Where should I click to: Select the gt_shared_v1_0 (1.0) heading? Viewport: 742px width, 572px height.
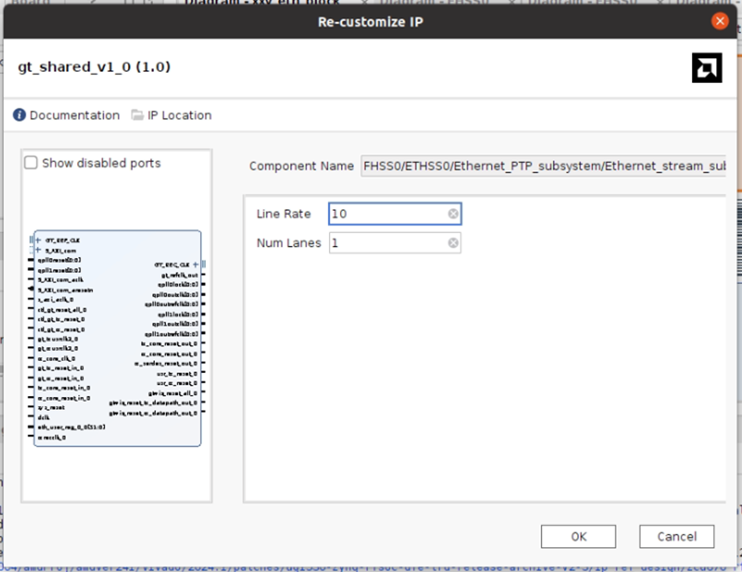(x=94, y=67)
